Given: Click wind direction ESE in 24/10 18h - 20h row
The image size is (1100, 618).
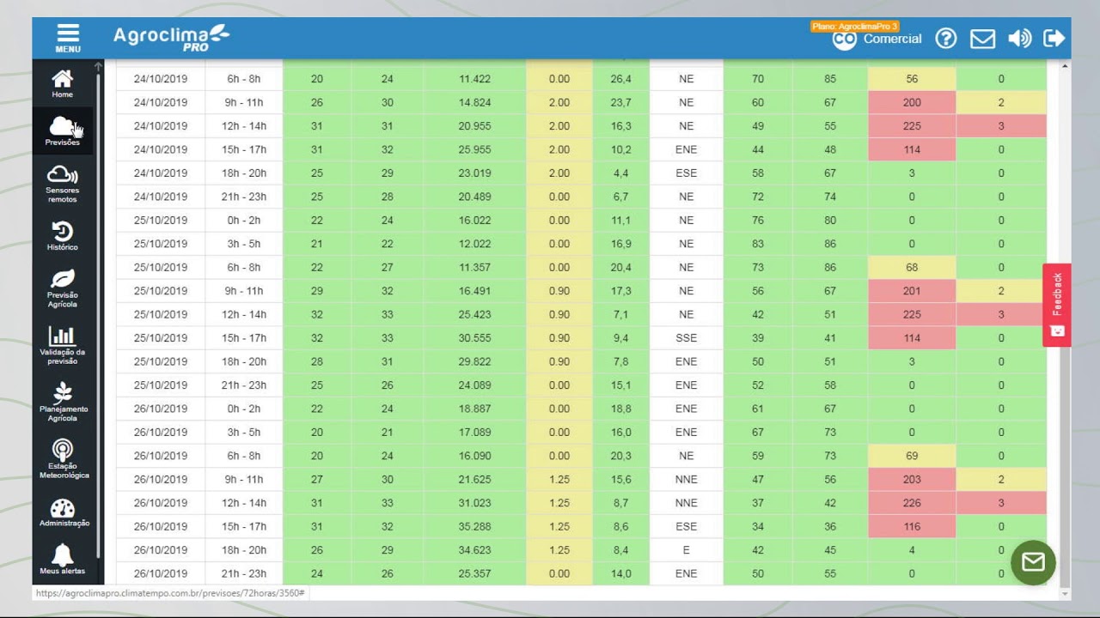Looking at the screenshot, I should point(686,173).
